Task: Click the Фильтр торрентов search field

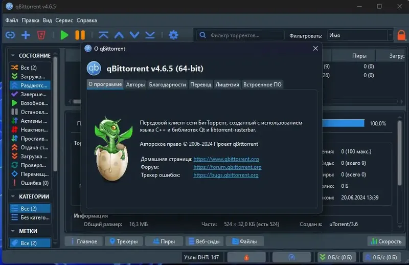Action: (240, 35)
